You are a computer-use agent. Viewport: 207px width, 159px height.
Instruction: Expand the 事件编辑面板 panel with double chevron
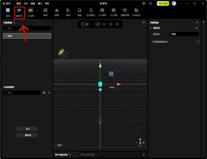[144, 155]
